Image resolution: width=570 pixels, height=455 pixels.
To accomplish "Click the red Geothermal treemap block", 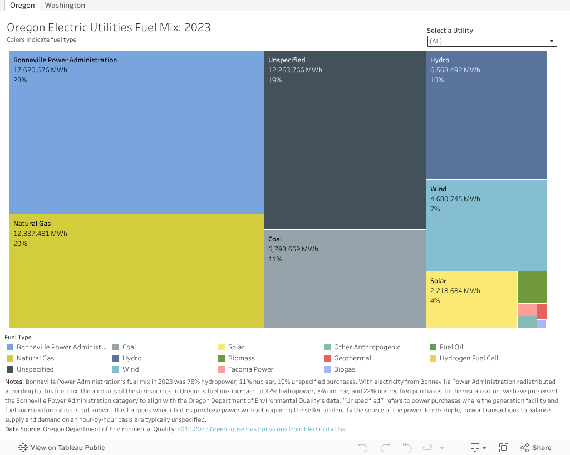I will click(x=542, y=311).
